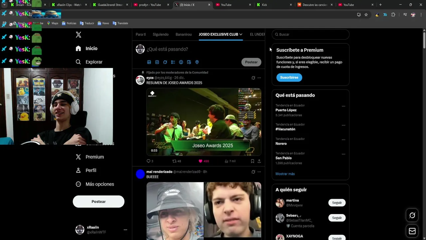This screenshot has height=240, width=426.
Task: Play the Joseo Awards 2025 video
Action: (204, 122)
